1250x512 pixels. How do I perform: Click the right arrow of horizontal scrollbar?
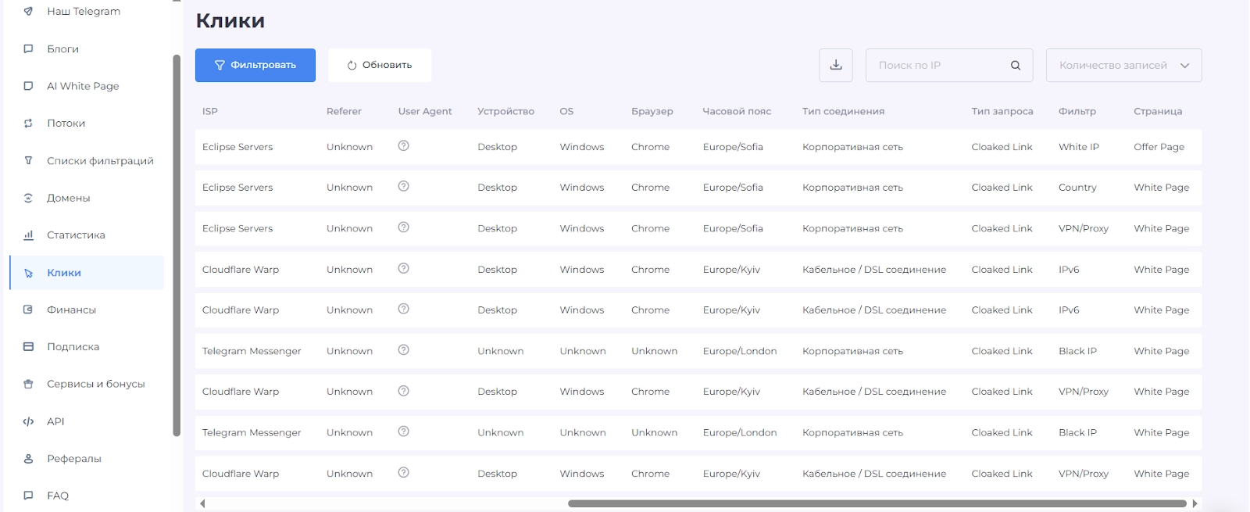coord(1195,503)
